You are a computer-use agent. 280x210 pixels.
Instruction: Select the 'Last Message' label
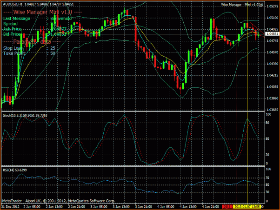pos(17,19)
